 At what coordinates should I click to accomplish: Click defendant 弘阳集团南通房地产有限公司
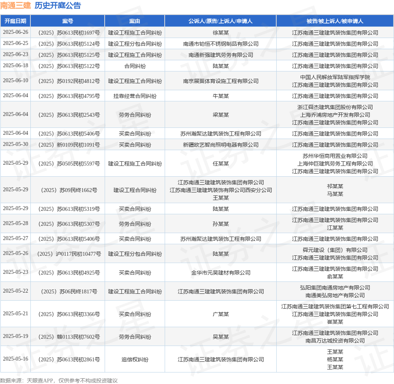point(335,288)
